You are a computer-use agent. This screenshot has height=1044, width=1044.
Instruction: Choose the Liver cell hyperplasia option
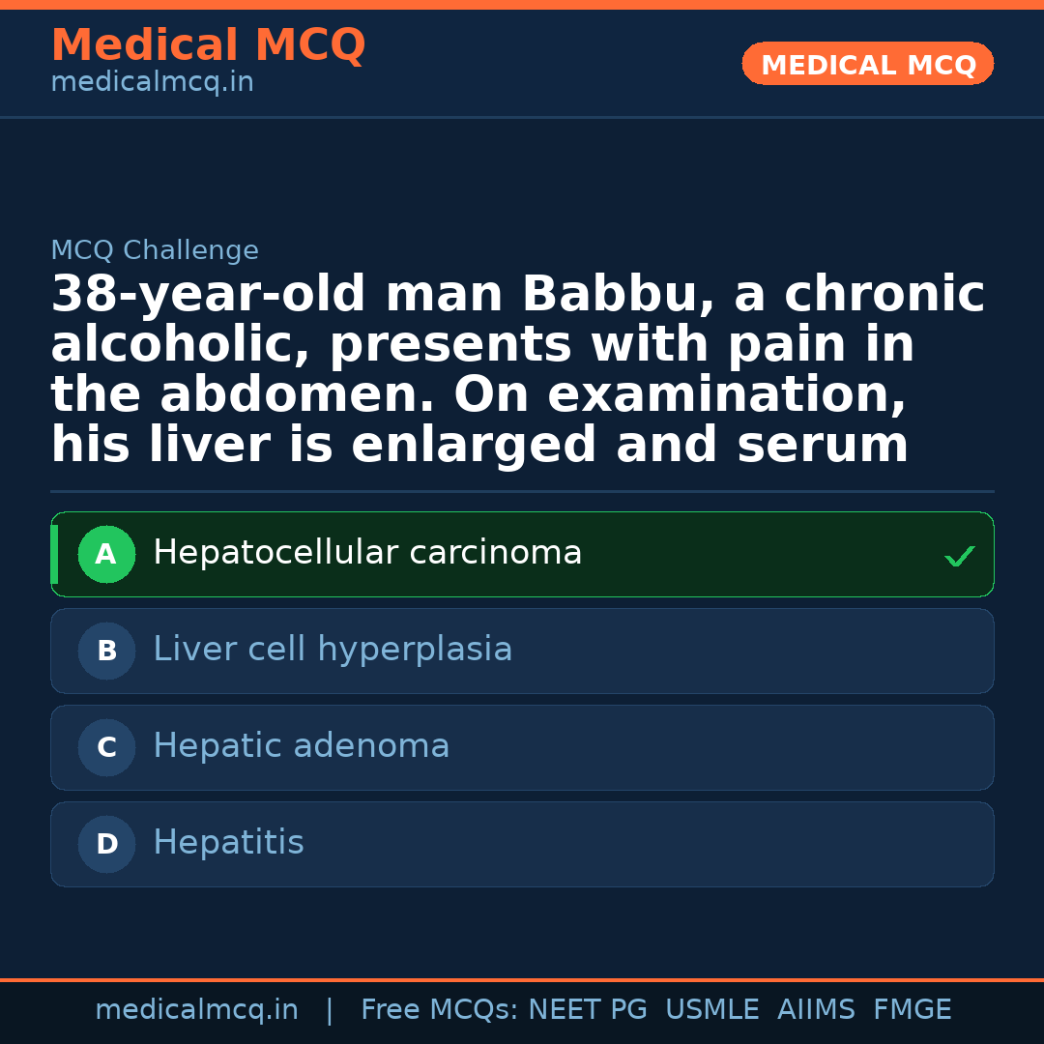click(333, 650)
